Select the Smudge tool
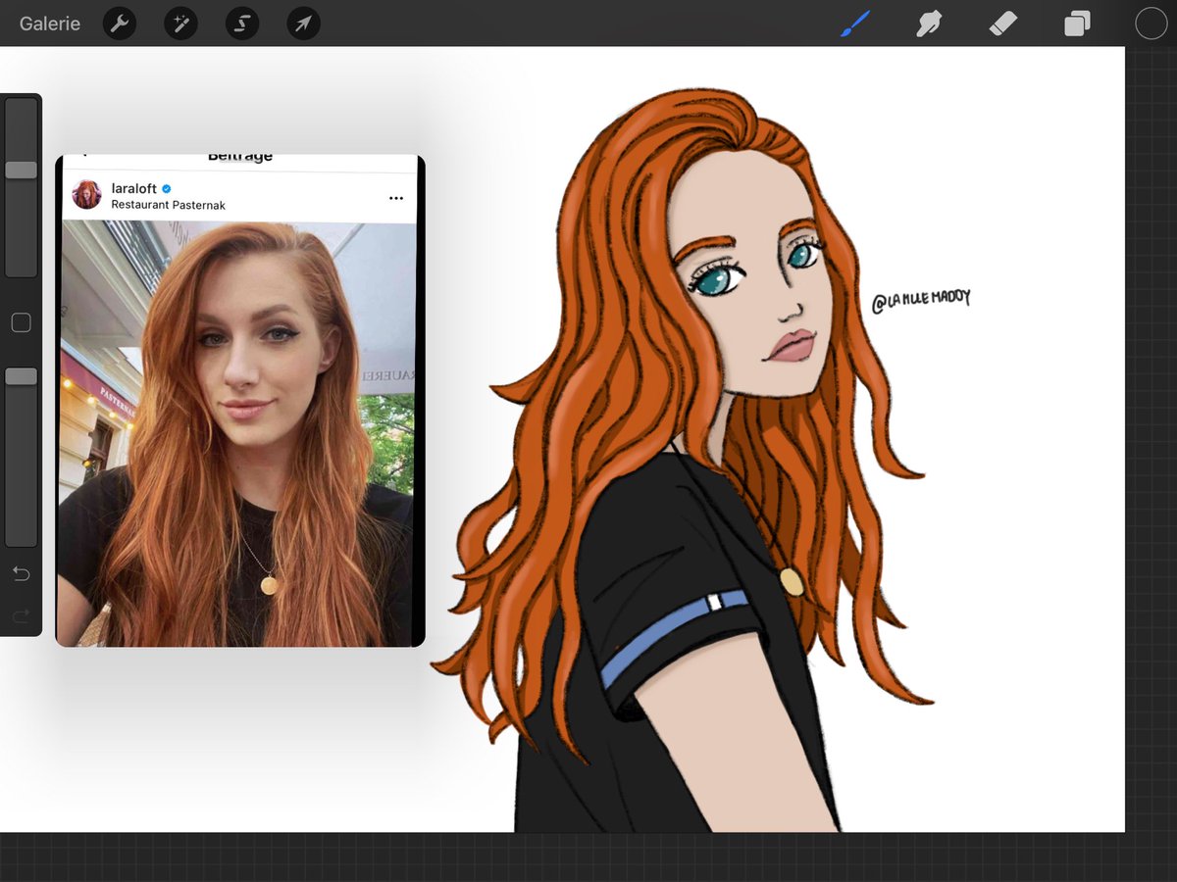Image resolution: width=1177 pixels, height=882 pixels. pos(929,23)
